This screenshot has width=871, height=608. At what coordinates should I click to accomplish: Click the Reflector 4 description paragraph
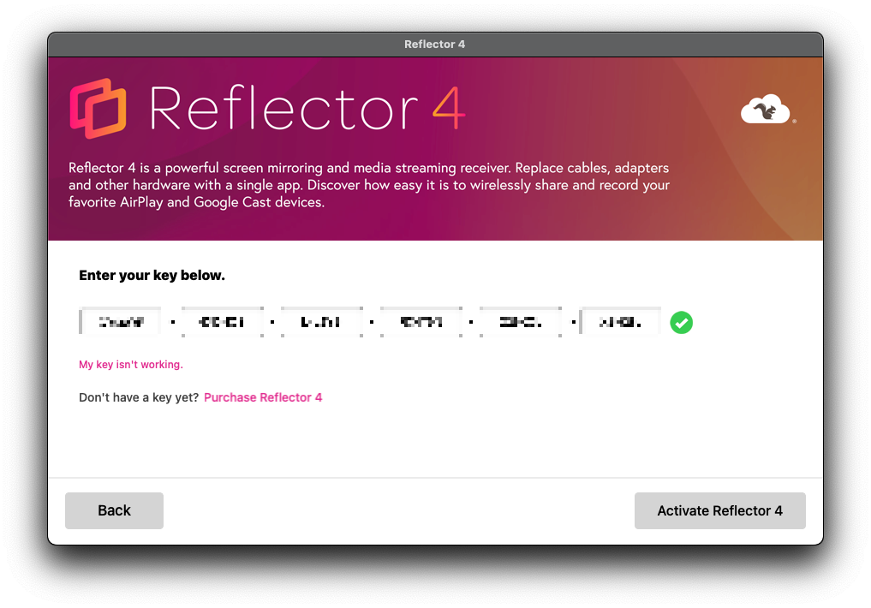point(369,185)
